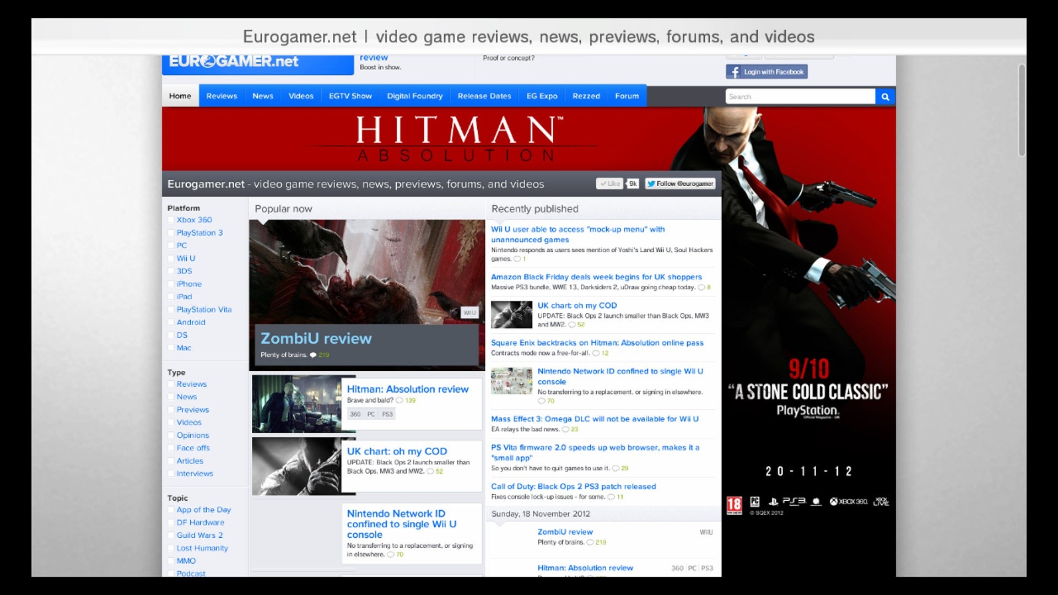Open Amazon Black Friday deals headline
Screen dimensions: 1058x595
tap(596, 277)
